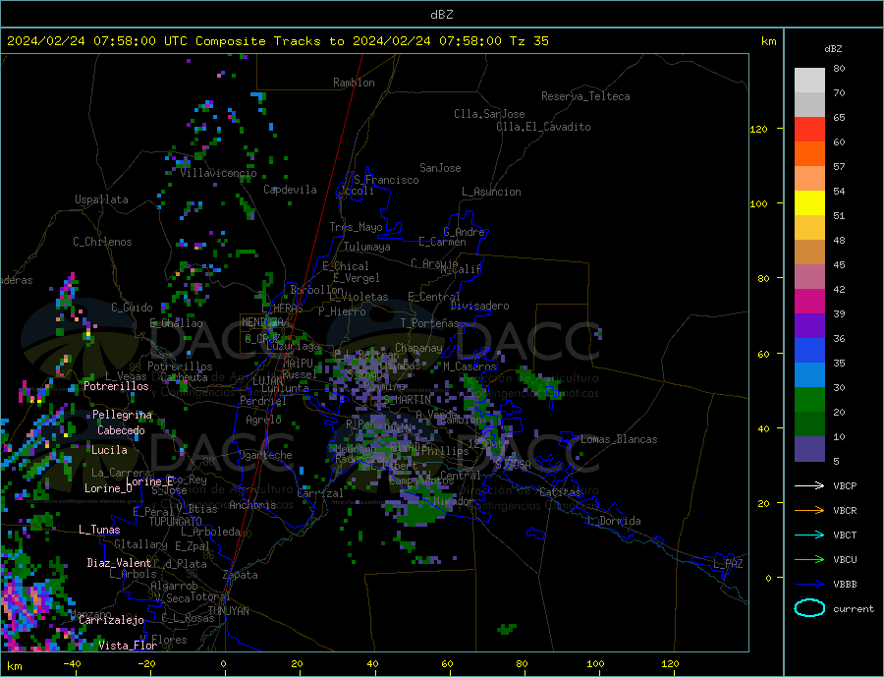Click the white 'Carrizalejo' station label
884x677 pixels.
point(112,620)
